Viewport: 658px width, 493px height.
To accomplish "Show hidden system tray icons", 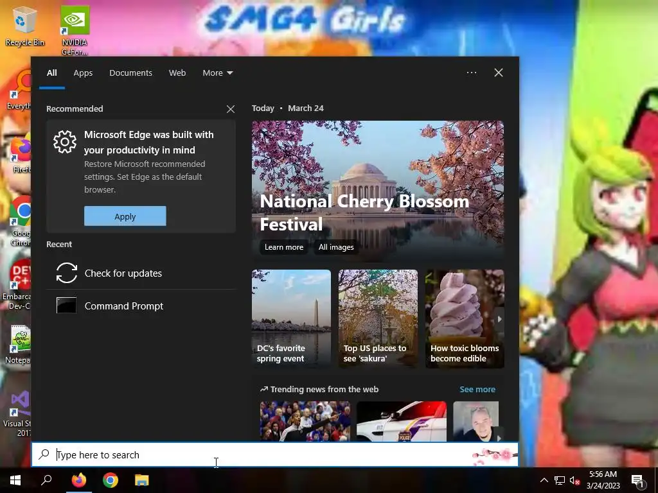I will pyautogui.click(x=544, y=480).
